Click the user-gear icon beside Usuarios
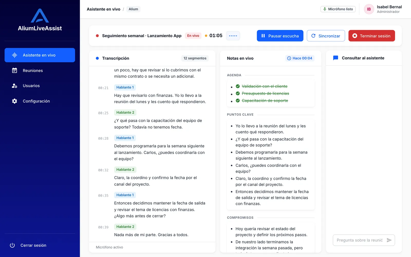The width and height of the screenshot is (411, 257). 15,86
